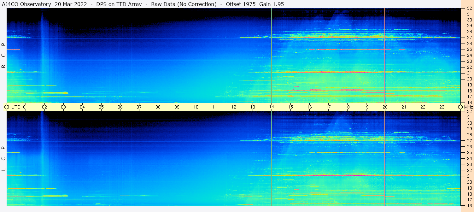Click hour '22' on the time axis
The image size is (474, 212).
tap(423, 107)
